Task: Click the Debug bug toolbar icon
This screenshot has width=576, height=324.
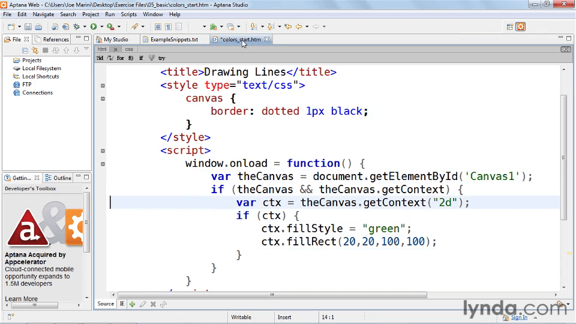Action: point(77,27)
